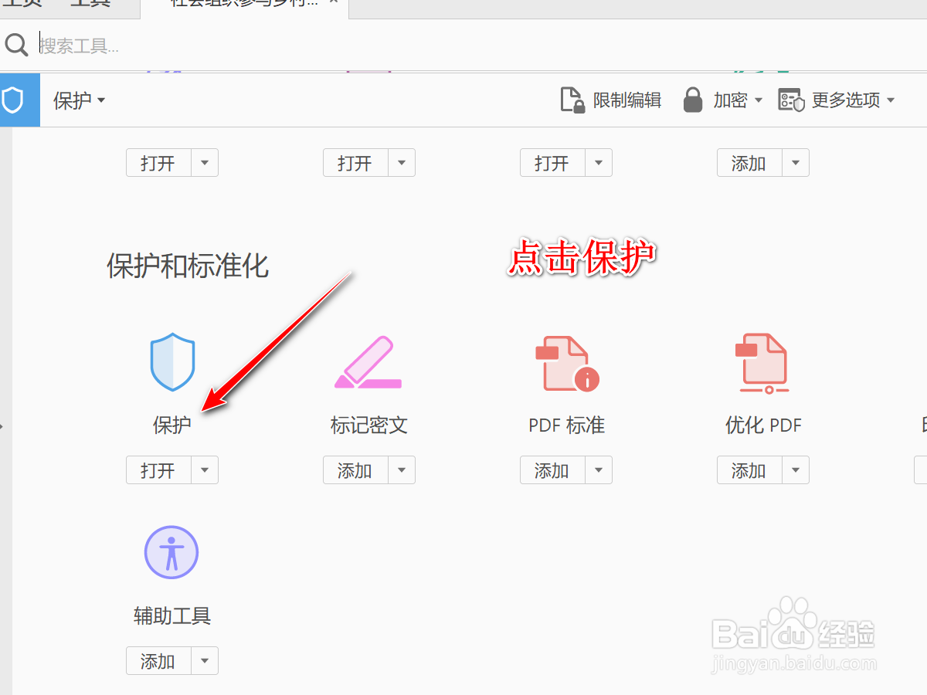Click the blue shield panel icon top-left

[19, 100]
